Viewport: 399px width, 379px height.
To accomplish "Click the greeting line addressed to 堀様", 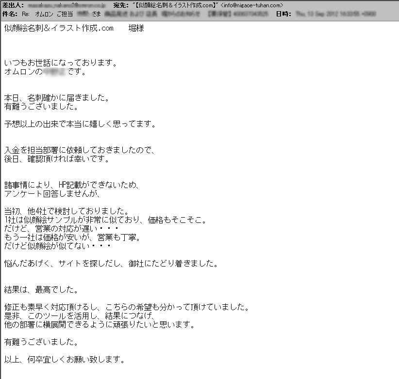I will point(74,28).
